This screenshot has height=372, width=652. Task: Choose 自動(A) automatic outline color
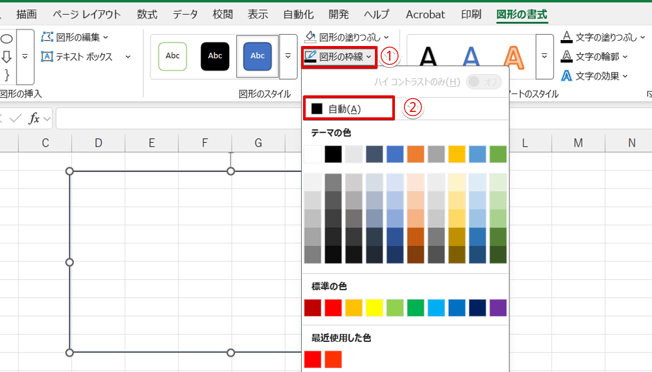pos(348,109)
